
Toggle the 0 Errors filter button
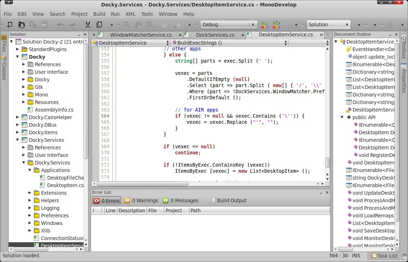107,200
